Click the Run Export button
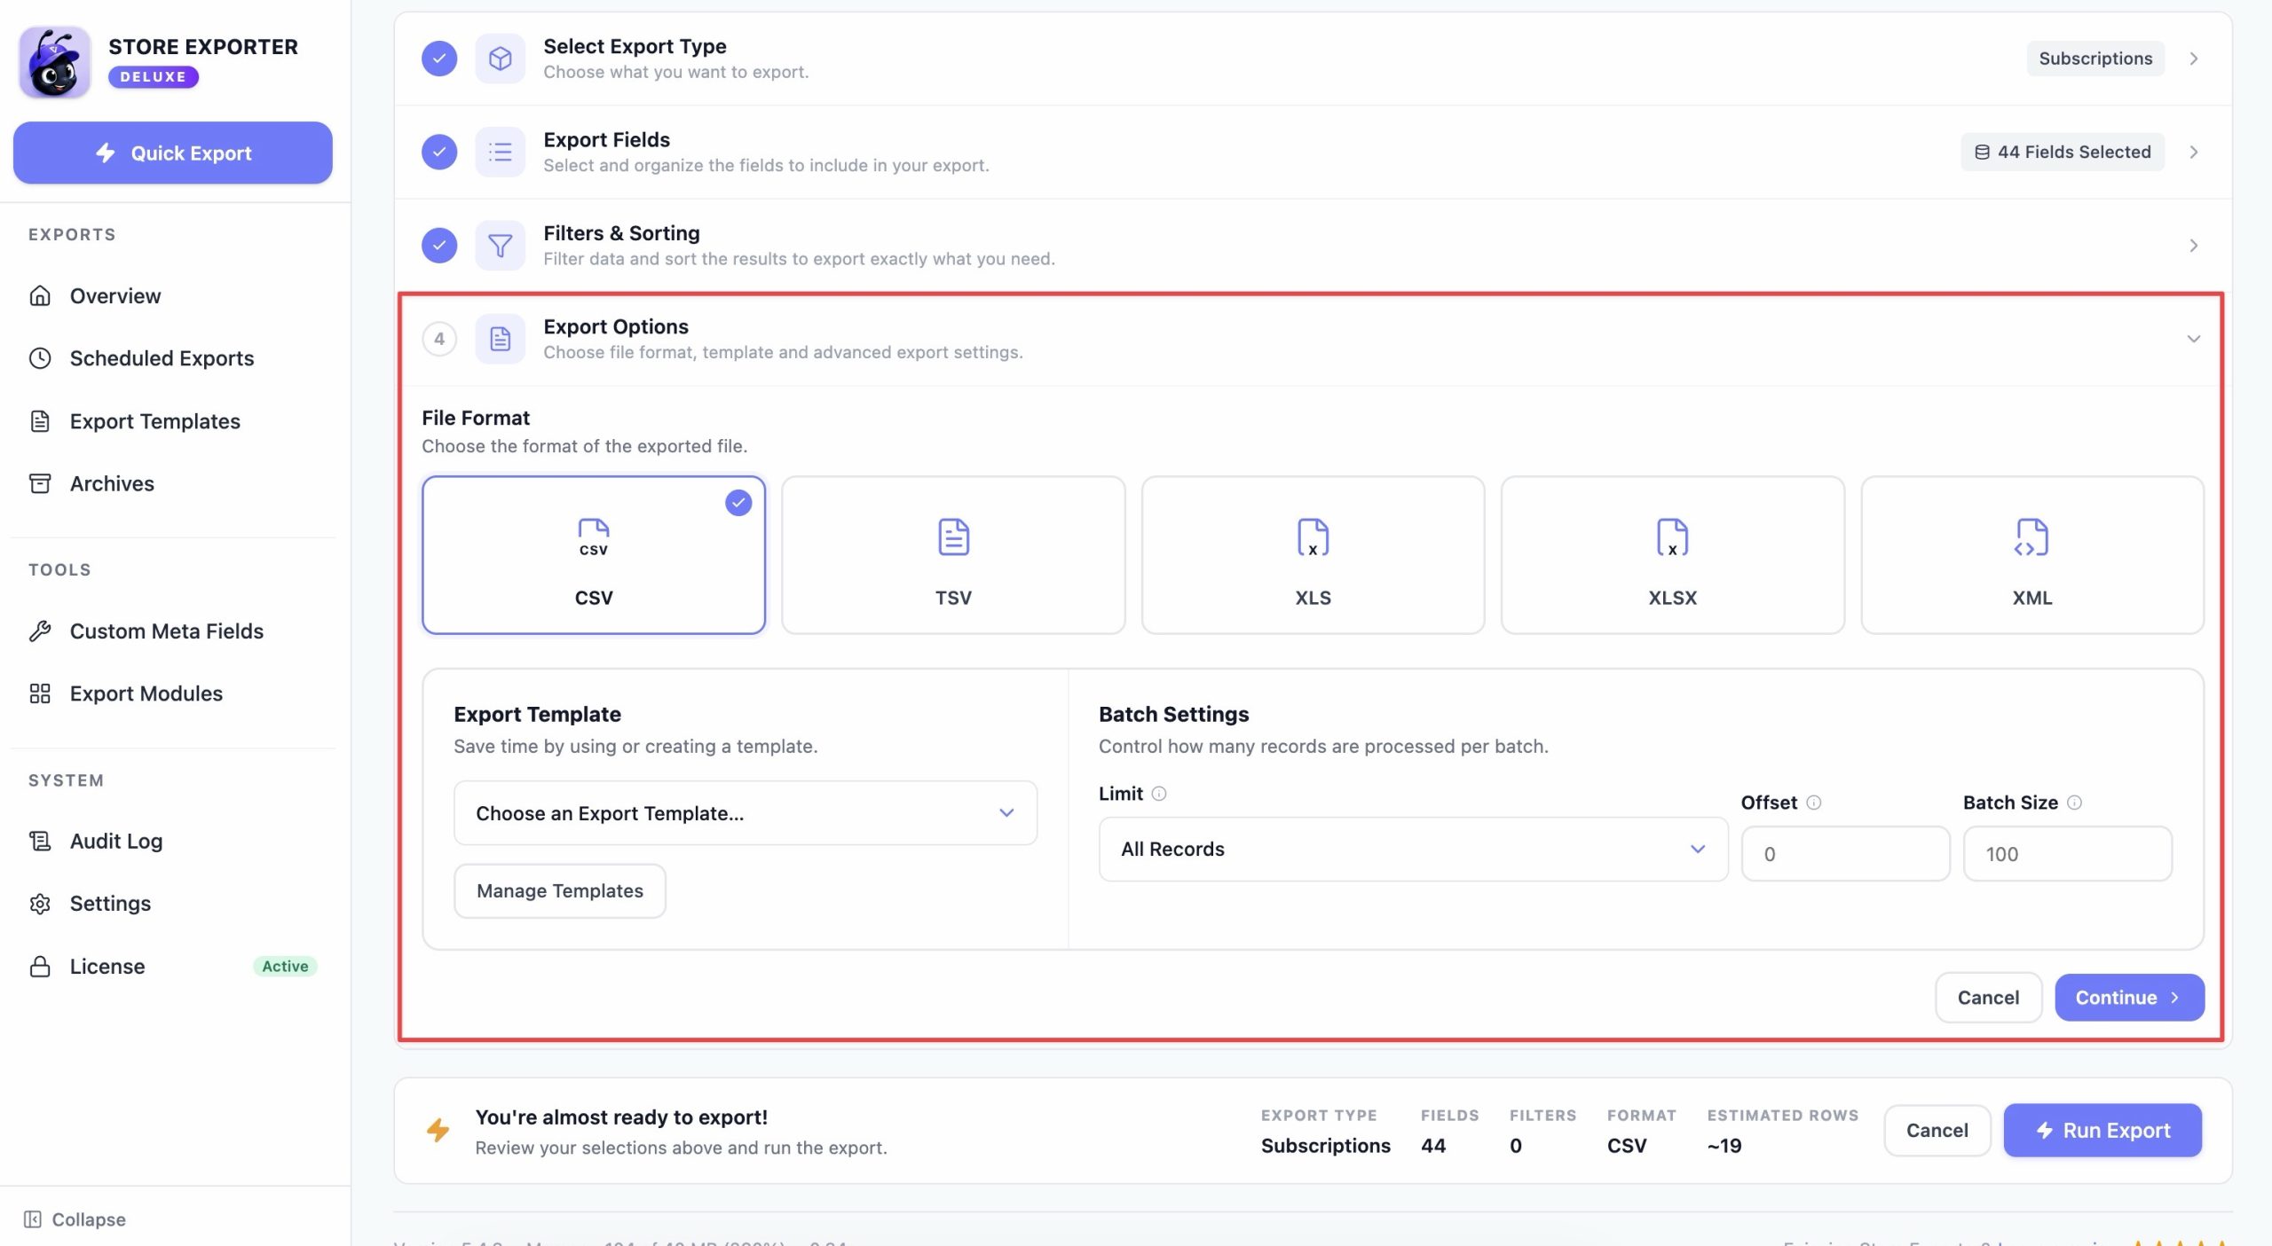 2102,1130
